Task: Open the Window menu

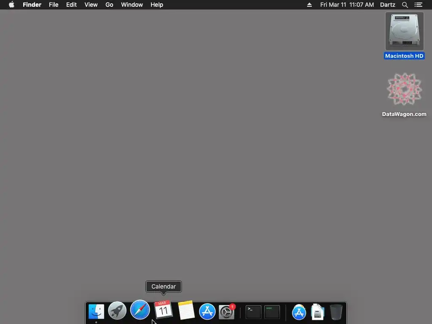Action: pyautogui.click(x=132, y=5)
